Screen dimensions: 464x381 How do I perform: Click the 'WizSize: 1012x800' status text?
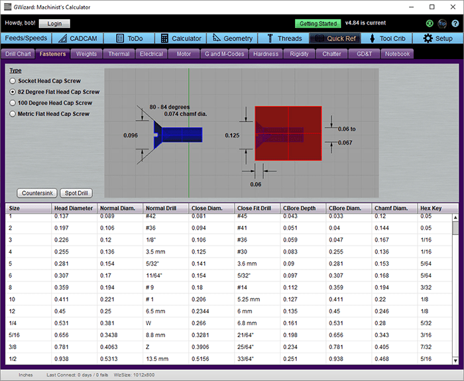tap(134, 375)
